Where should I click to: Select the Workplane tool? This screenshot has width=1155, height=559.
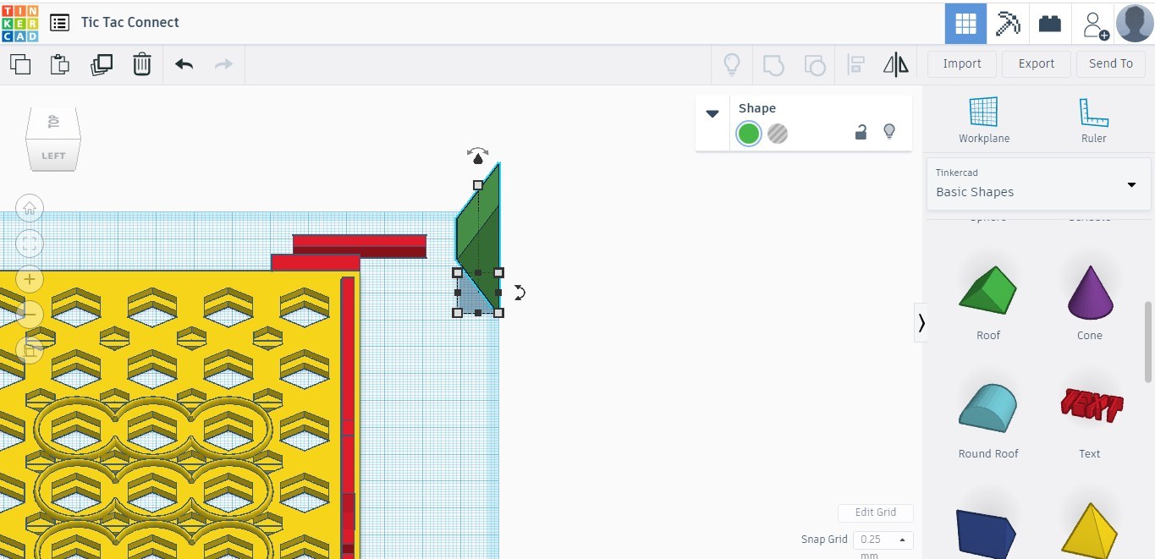(984, 120)
